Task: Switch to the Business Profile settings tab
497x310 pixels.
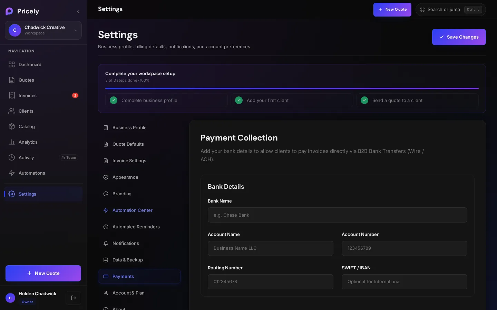Action: pyautogui.click(x=139, y=127)
